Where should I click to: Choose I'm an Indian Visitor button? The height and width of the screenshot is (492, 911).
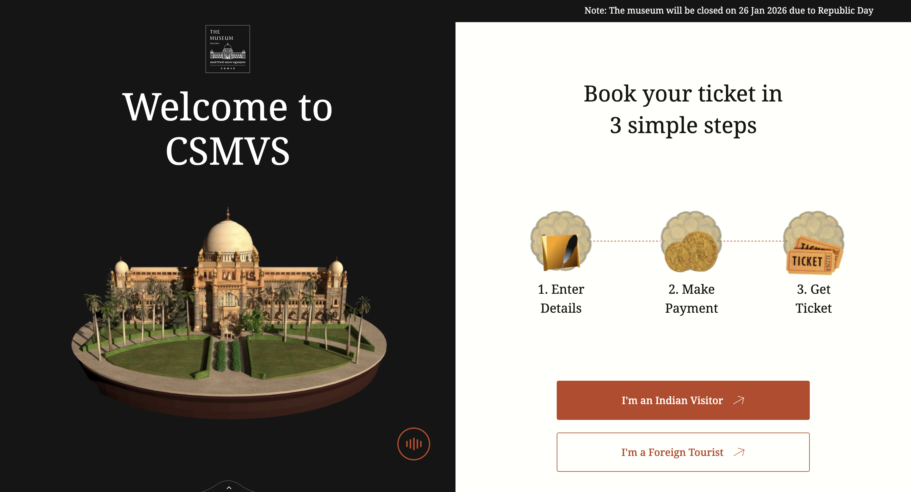(x=683, y=400)
